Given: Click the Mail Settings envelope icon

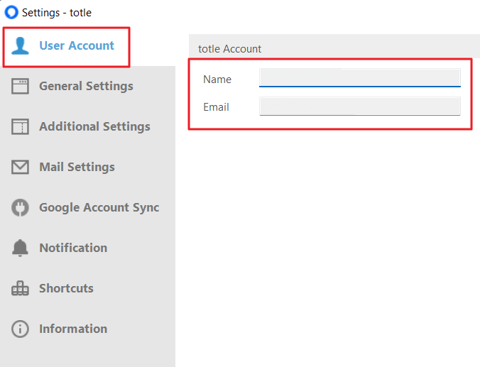Looking at the screenshot, I should [x=20, y=167].
